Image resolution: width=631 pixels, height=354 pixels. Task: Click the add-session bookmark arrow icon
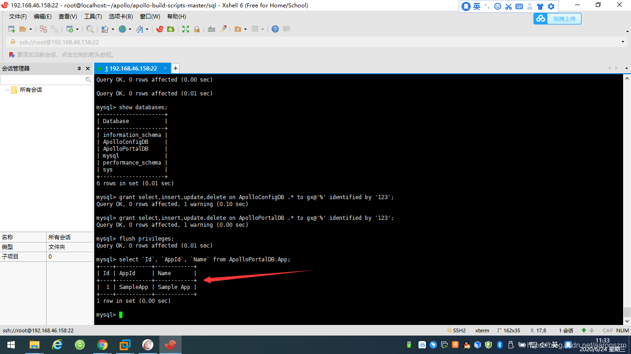[x=12, y=55]
